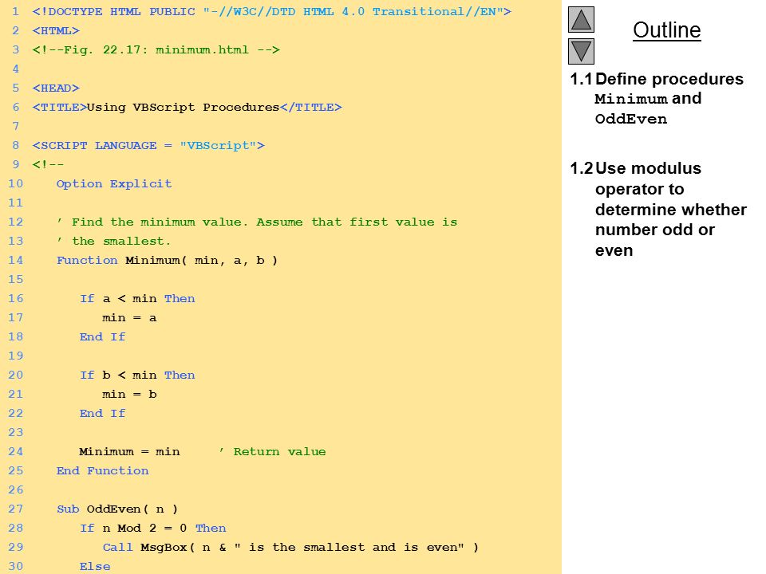Click 'End Function' on line 25
This screenshot has width=766, height=574.
[103, 471]
